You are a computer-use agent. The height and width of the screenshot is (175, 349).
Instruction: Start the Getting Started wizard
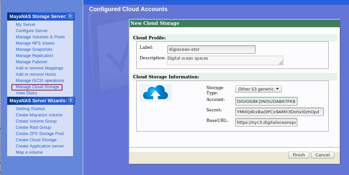click(x=30, y=109)
